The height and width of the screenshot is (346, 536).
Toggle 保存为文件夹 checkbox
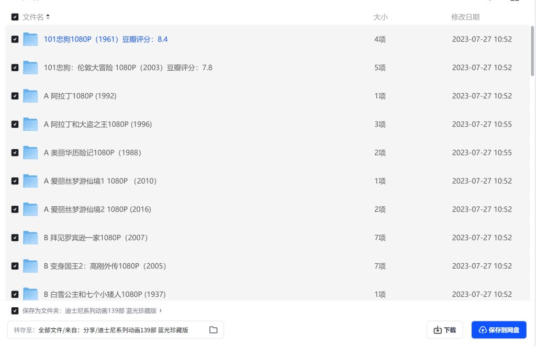pyautogui.click(x=15, y=311)
